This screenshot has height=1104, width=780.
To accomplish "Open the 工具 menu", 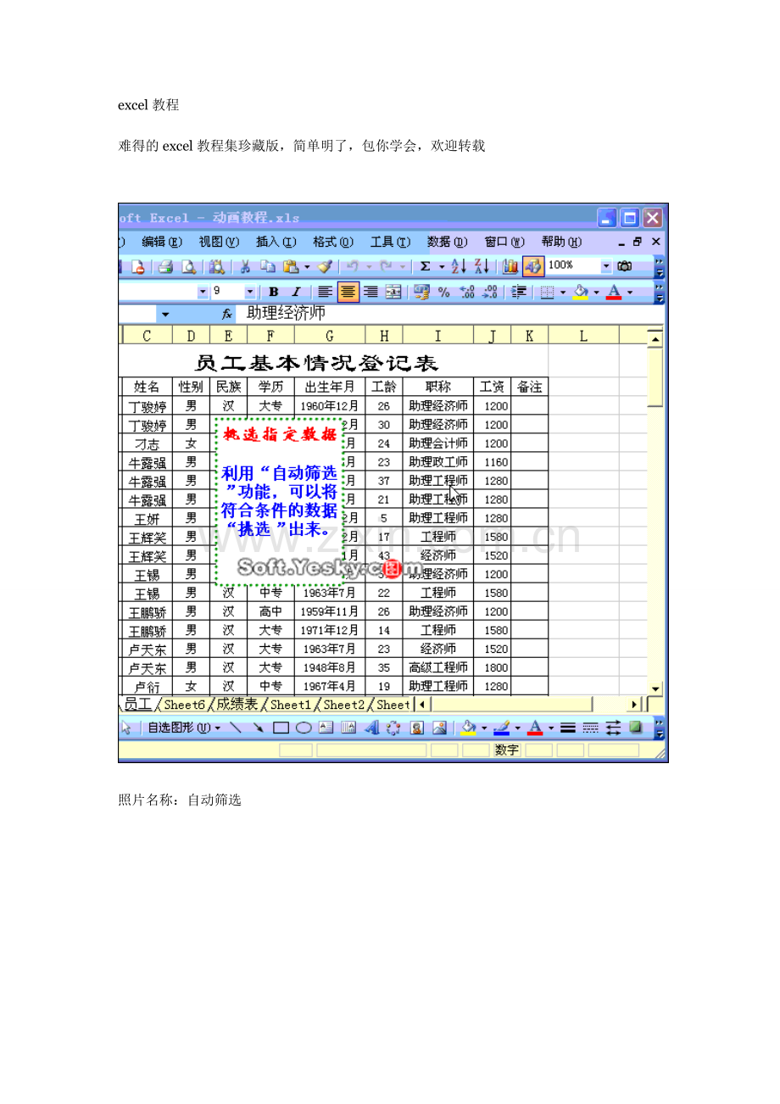I will pyautogui.click(x=390, y=242).
